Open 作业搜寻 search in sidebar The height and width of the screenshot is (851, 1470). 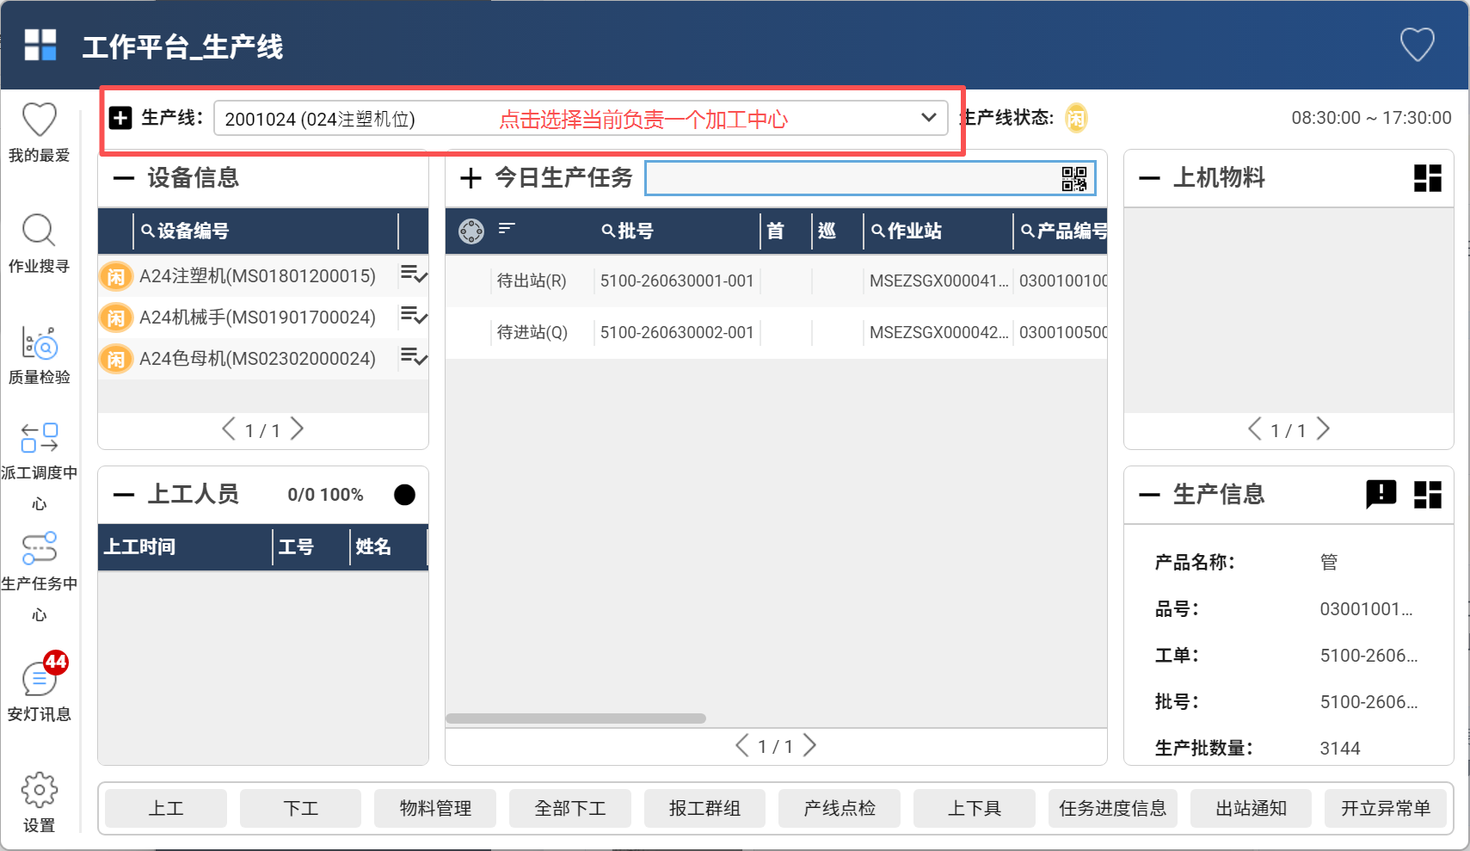(39, 244)
